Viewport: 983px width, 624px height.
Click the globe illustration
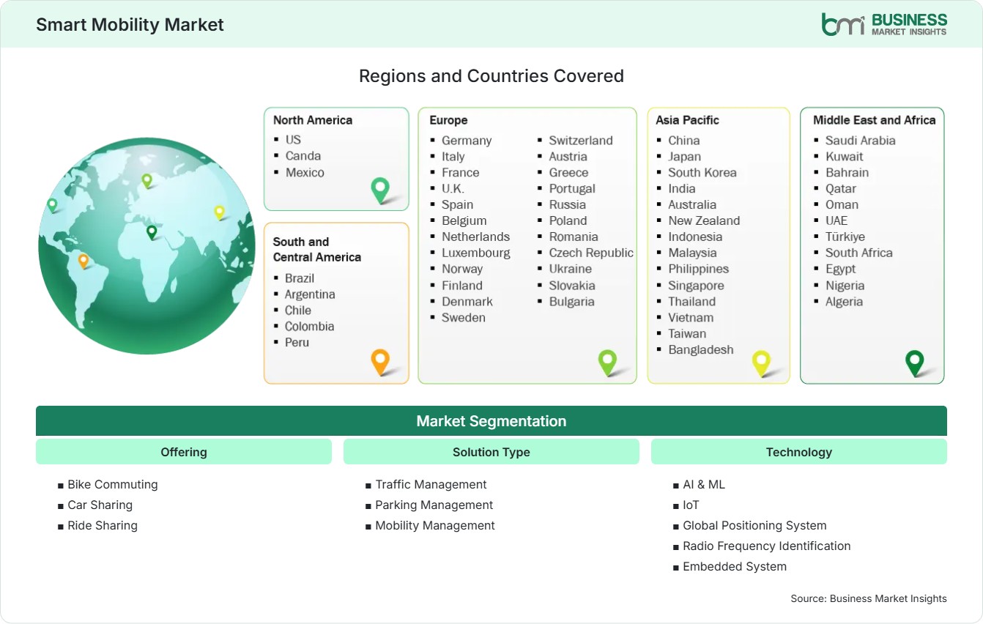(146, 246)
